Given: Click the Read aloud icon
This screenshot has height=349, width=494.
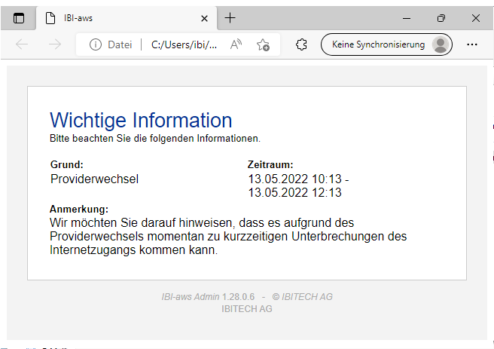Looking at the screenshot, I should pyautogui.click(x=236, y=44).
